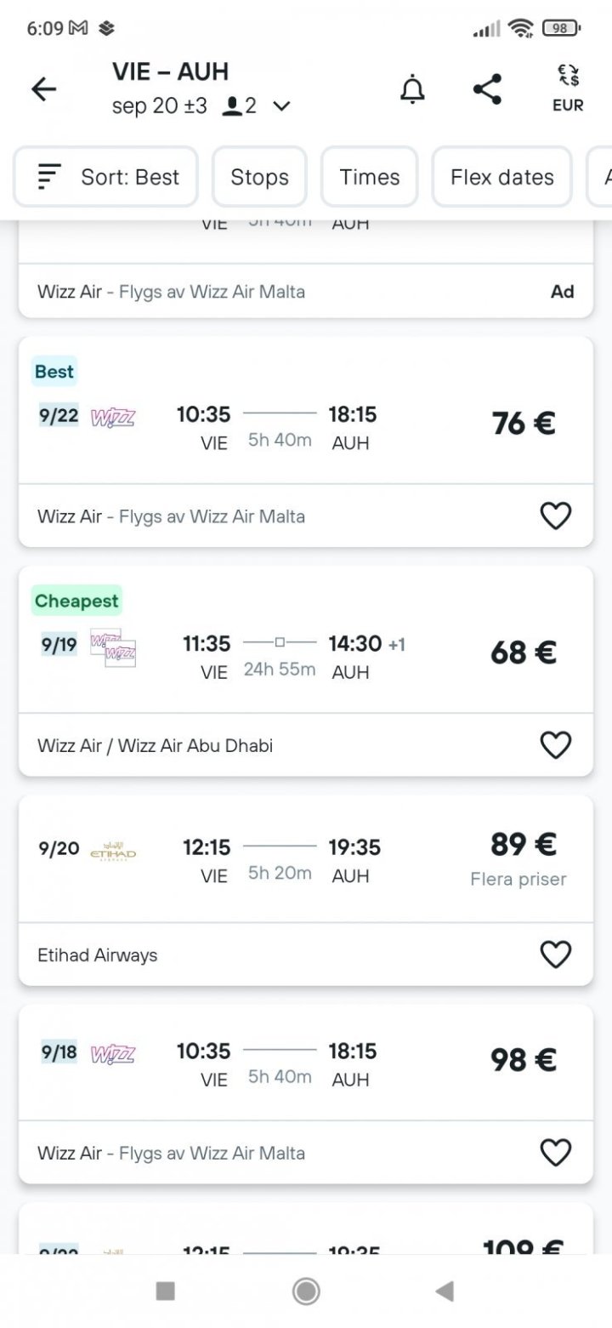Save the Etihad Airways flight heart
This screenshot has width=612, height=1328.
click(x=556, y=955)
